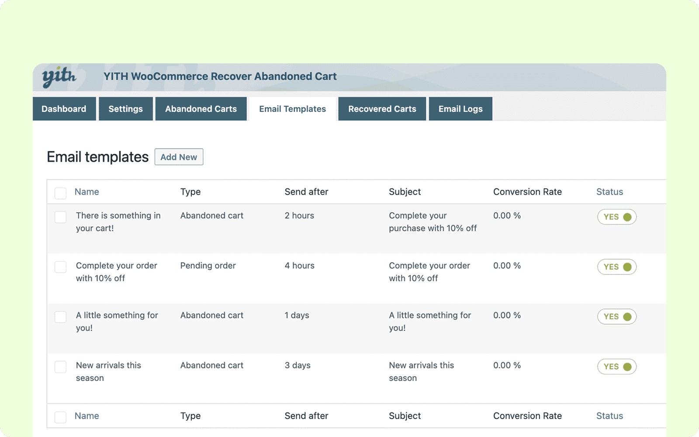Open the Settings tab

[x=125, y=109]
